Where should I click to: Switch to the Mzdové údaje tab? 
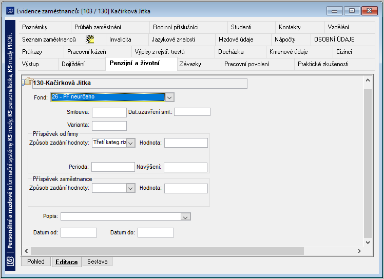236,39
